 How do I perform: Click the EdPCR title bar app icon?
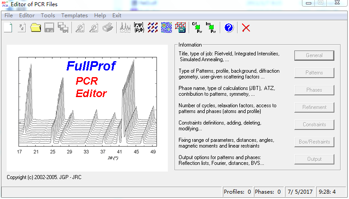pos(5,4)
